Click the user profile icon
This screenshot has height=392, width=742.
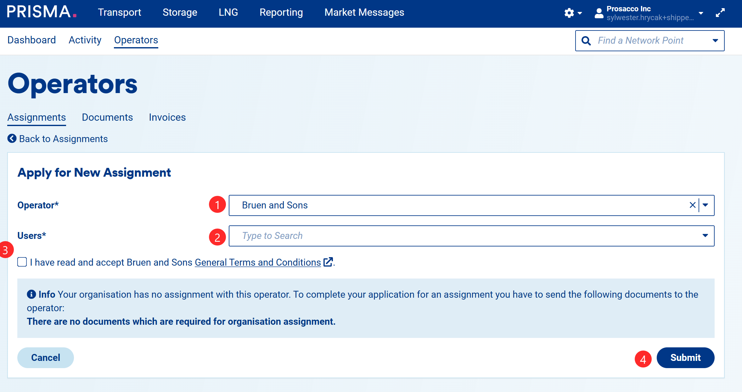point(599,13)
